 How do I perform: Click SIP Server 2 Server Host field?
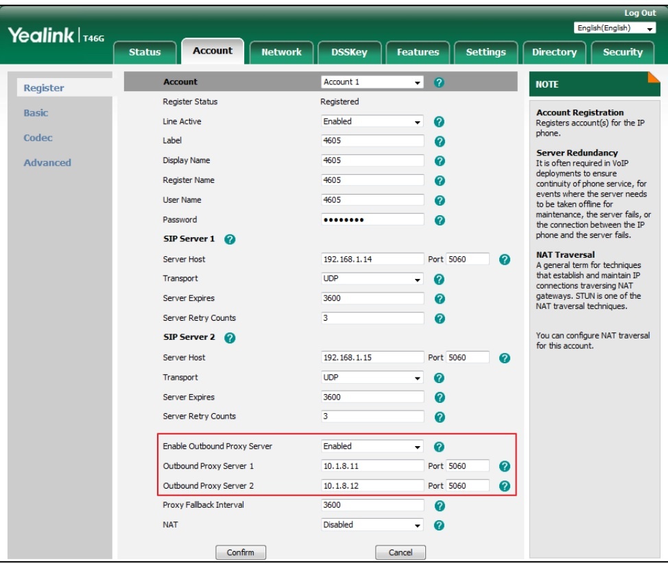pos(372,357)
